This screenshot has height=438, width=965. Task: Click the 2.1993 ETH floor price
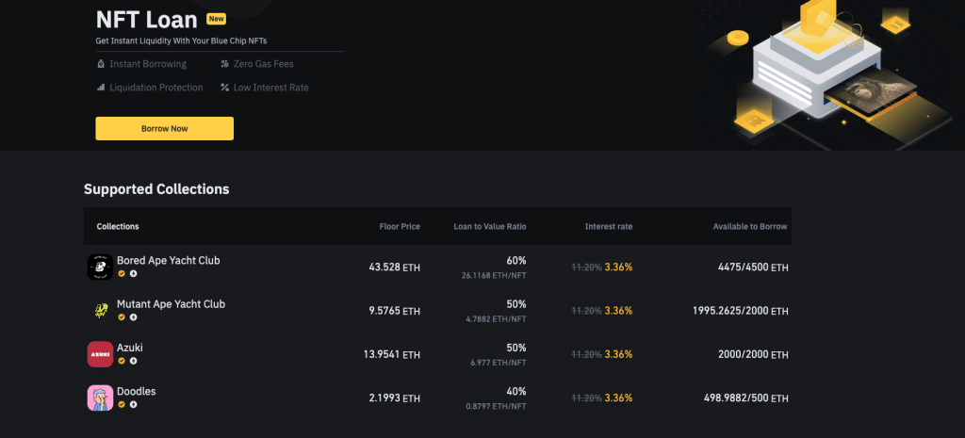click(x=395, y=398)
